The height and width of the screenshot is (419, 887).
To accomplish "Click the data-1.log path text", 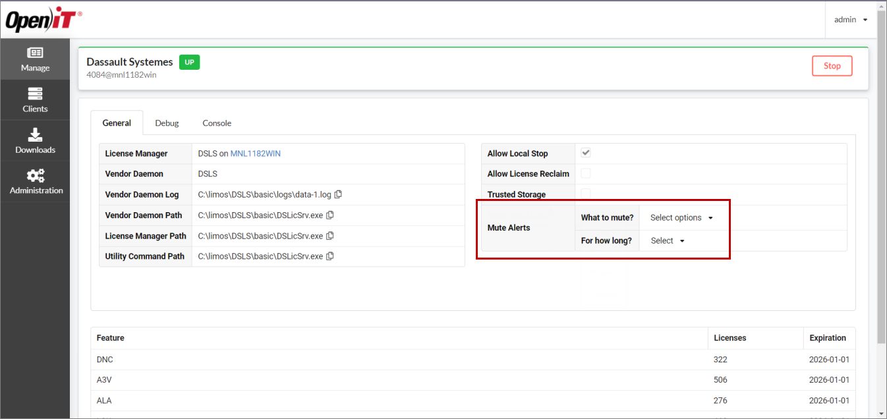I will [266, 194].
